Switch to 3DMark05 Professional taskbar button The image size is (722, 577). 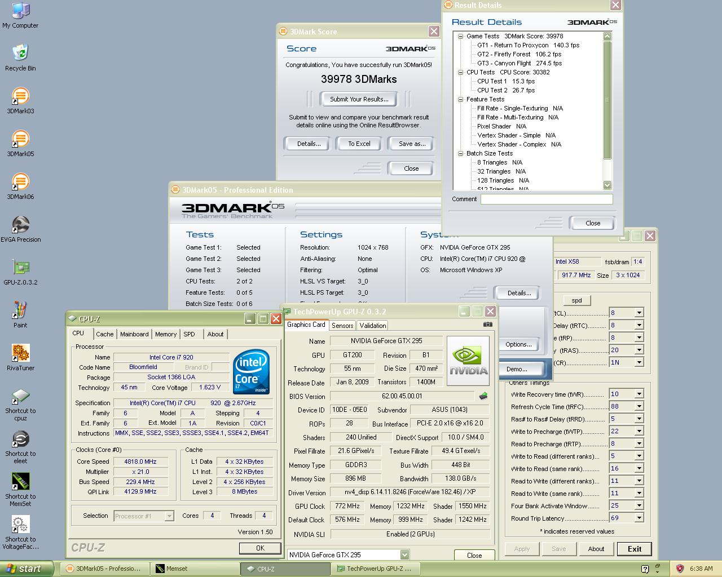[105, 569]
